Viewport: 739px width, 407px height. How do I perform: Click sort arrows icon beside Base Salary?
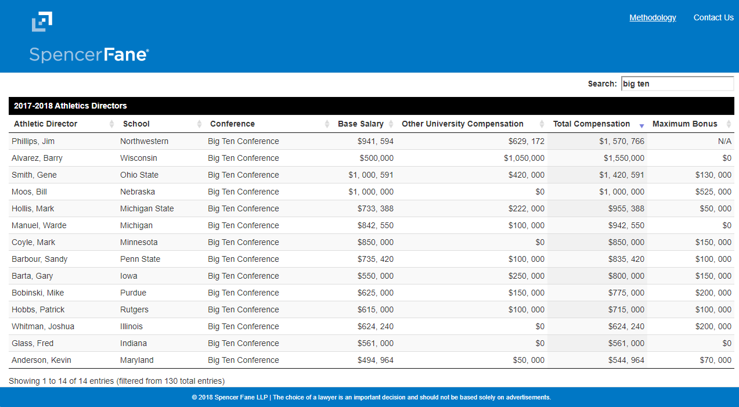pos(390,124)
